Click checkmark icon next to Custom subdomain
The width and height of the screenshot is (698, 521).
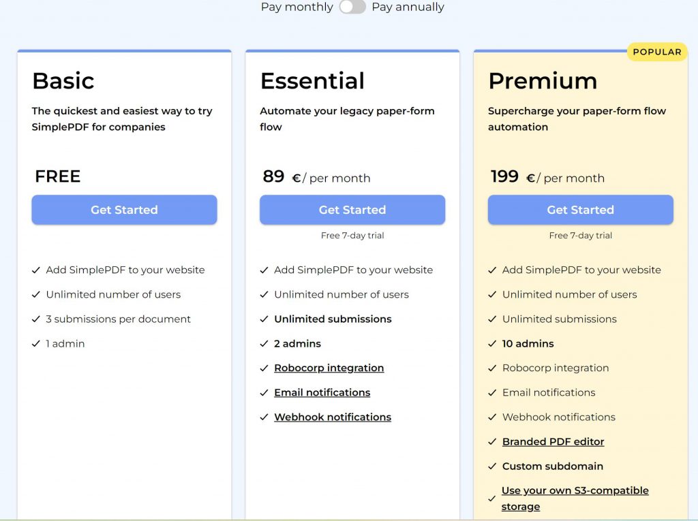(x=492, y=466)
